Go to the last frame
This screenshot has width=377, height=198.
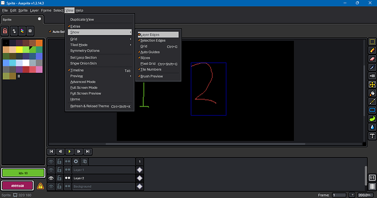click(88, 152)
